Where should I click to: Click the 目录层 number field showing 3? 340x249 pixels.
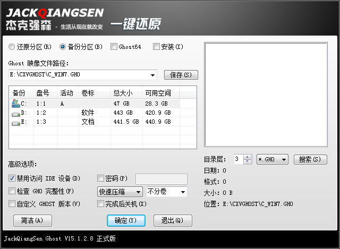pyautogui.click(x=239, y=159)
